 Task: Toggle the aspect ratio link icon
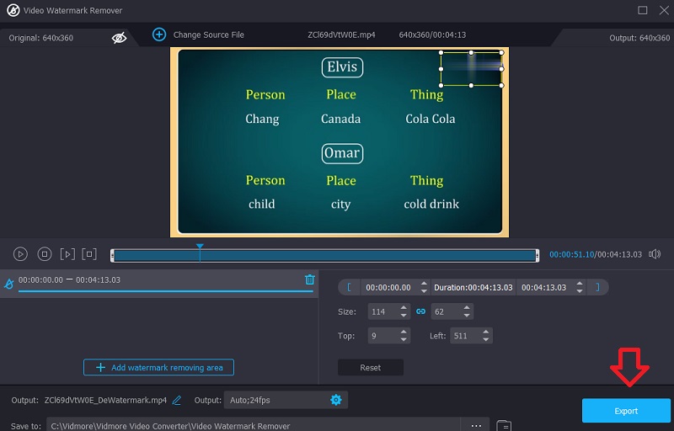(x=421, y=311)
